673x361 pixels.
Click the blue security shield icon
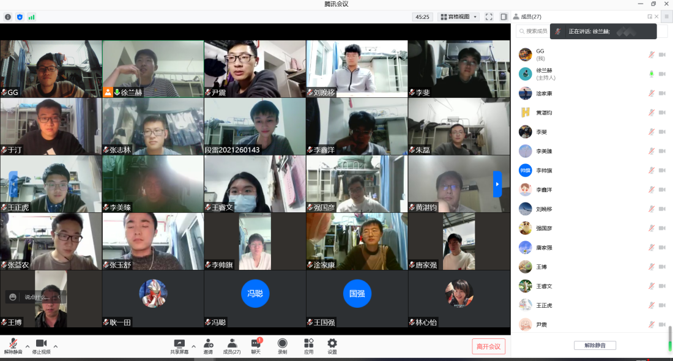20,17
